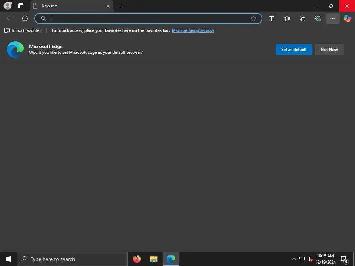The height and width of the screenshot is (266, 355).
Task: Open the Windows Start menu
Action: tap(8, 259)
